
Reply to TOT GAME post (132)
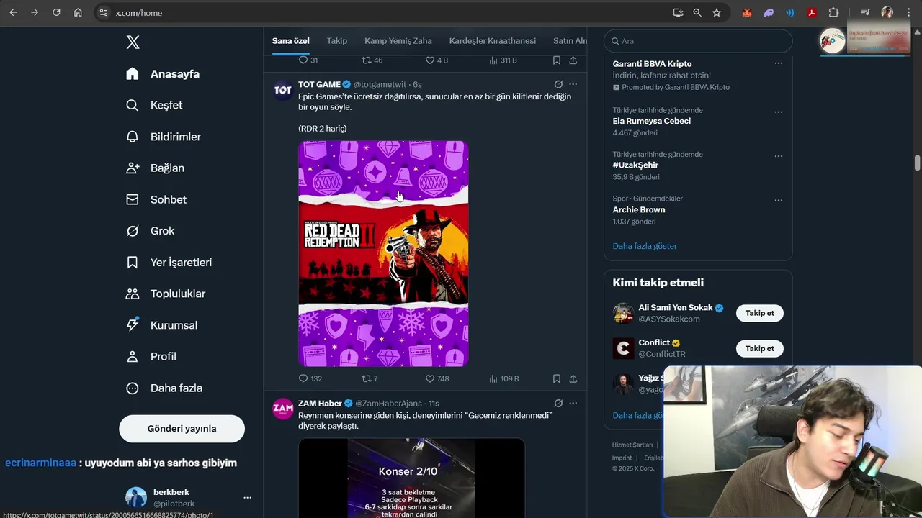tap(310, 378)
